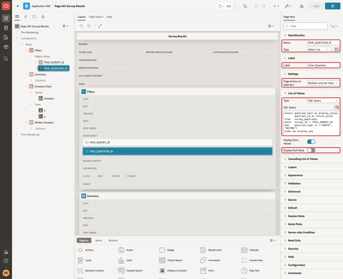This screenshot has width=343, height=279.
Task: Open the DE user account avatar
Action: (x=6, y=273)
